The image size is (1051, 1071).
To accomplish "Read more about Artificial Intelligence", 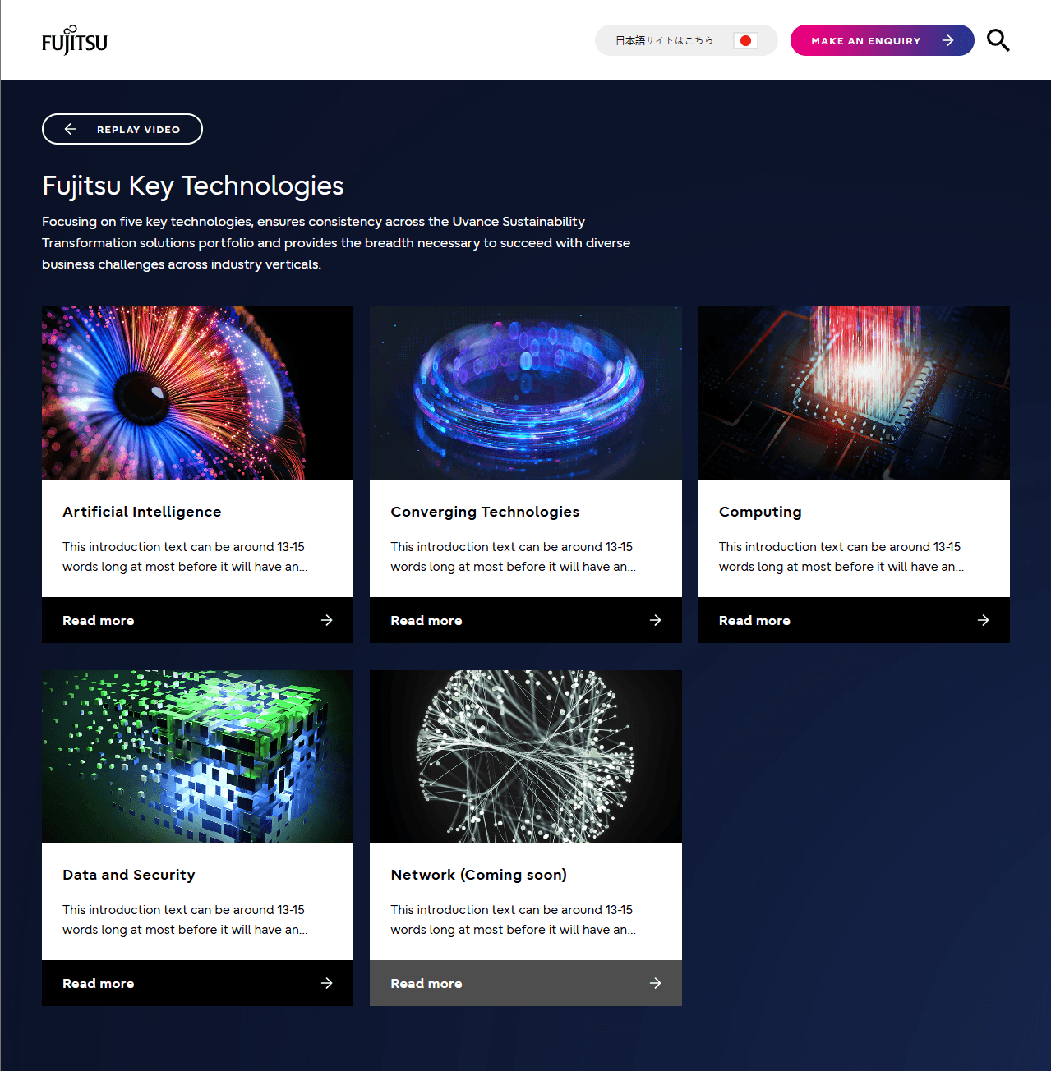I will tap(197, 620).
